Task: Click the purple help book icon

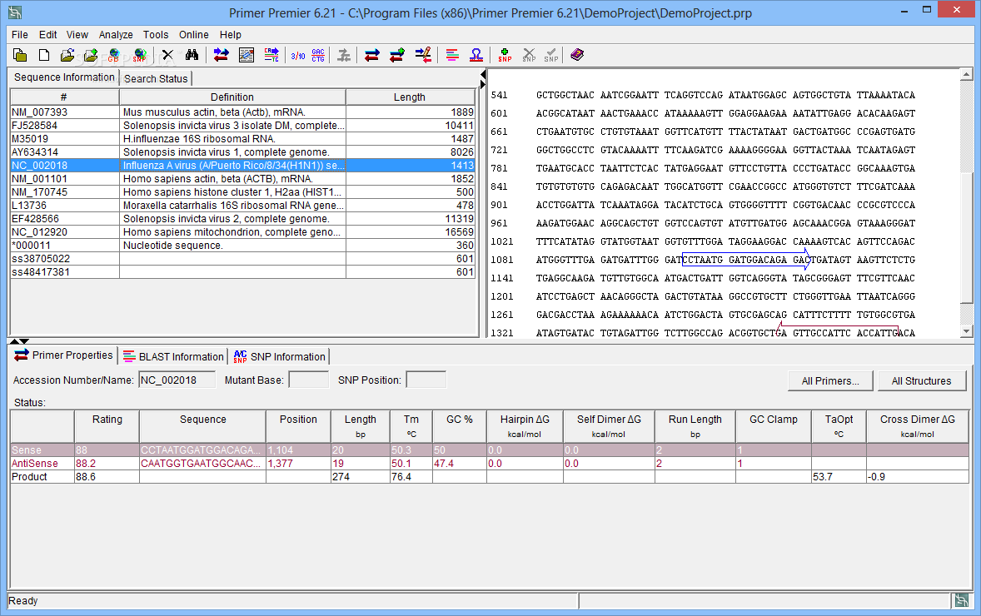Action: pyautogui.click(x=577, y=55)
